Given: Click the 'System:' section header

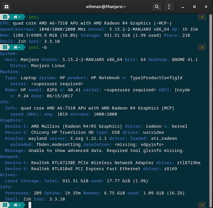Looking at the screenshot, I should 9,54.
